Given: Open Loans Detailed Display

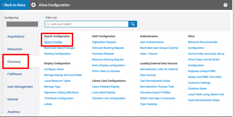Looking at the screenshot, I should 106,86.
